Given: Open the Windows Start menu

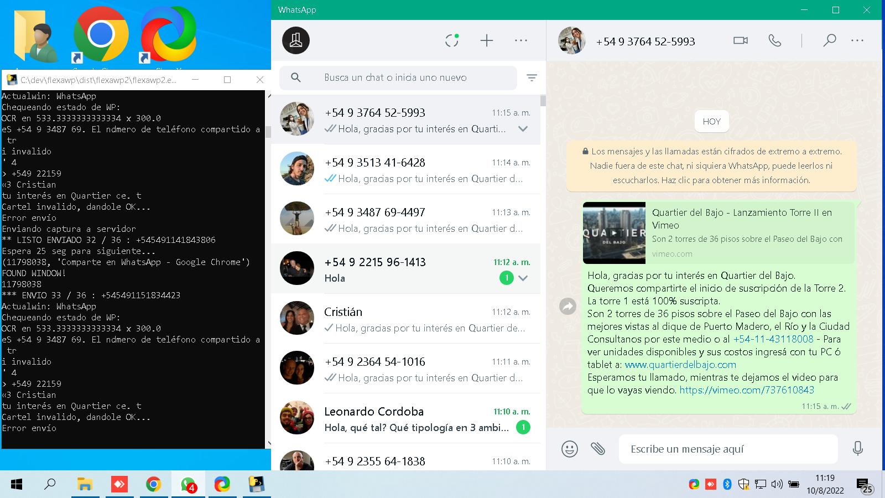Looking at the screenshot, I should coord(17,485).
